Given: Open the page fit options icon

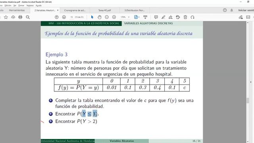Looking at the screenshot, I should pos(137,17).
